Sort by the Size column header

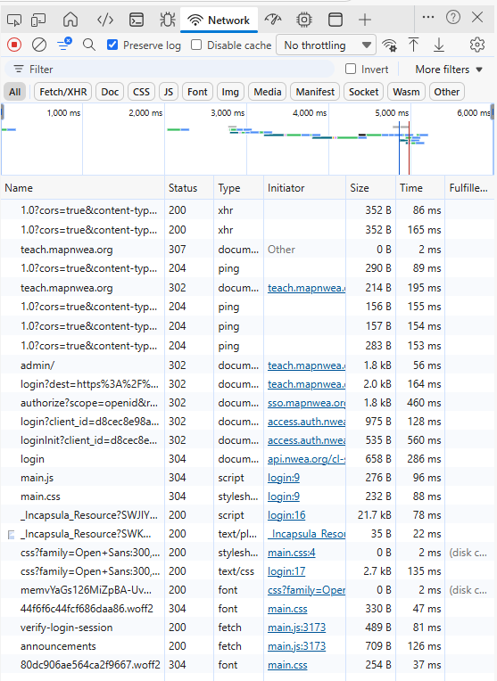[x=371, y=188]
